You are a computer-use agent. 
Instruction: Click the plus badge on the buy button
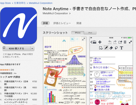pos(4,48)
